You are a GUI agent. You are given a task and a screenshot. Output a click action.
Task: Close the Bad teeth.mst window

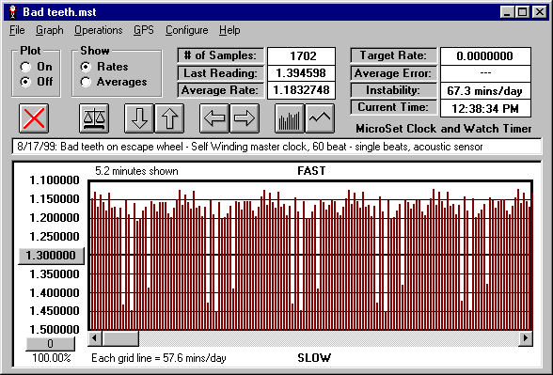click(x=540, y=12)
